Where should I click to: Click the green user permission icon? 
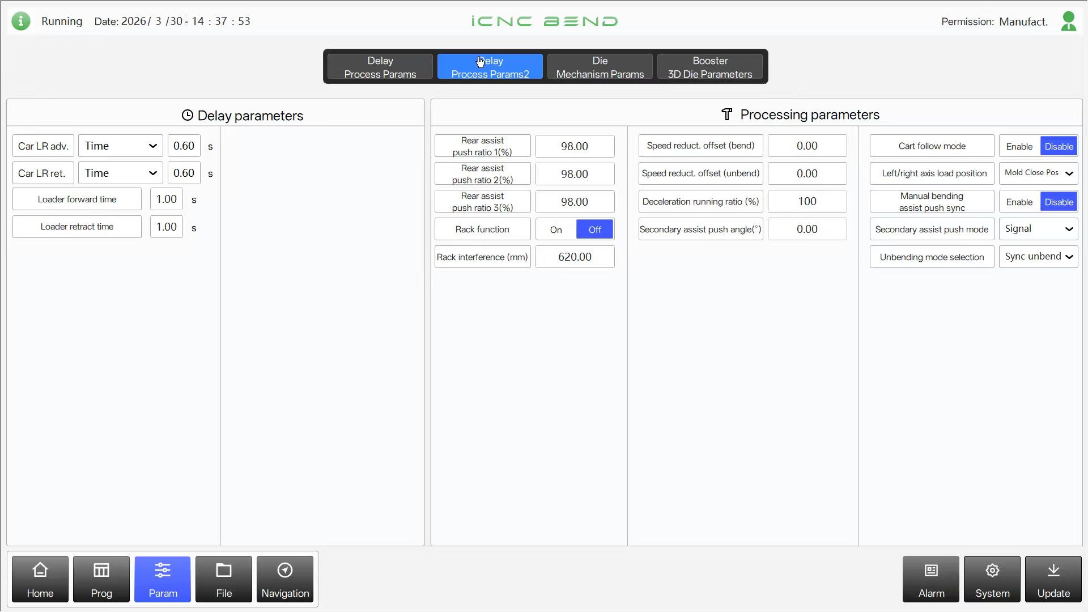[x=1069, y=22]
